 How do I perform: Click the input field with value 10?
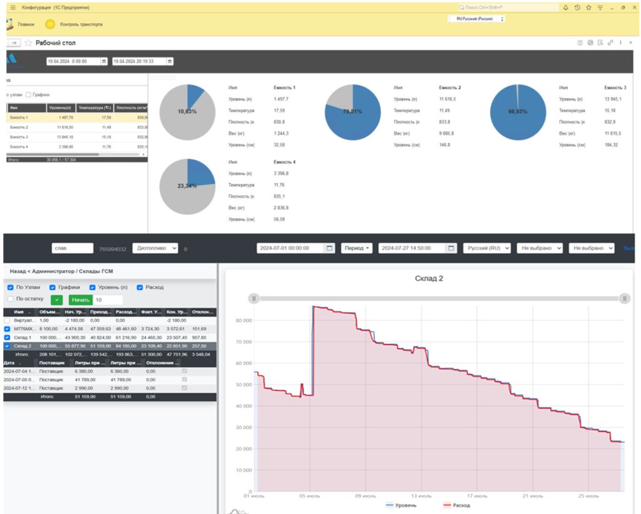pos(108,300)
